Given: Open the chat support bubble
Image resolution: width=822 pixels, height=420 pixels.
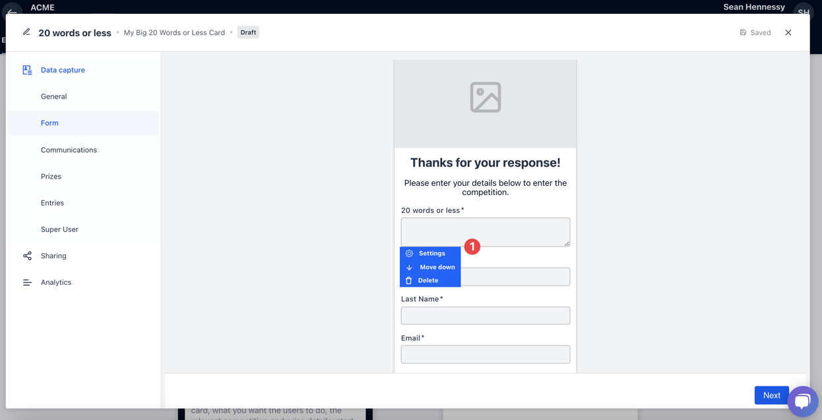Looking at the screenshot, I should (x=802, y=401).
